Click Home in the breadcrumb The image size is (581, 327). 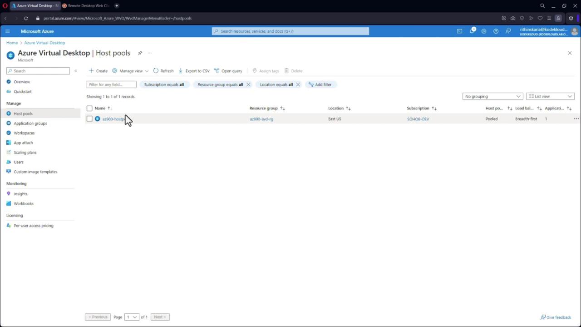12,43
